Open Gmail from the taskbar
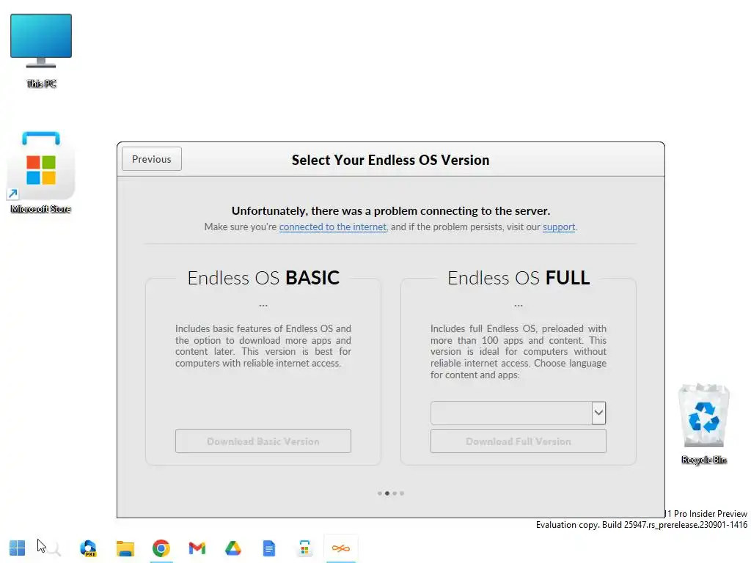 point(197,548)
